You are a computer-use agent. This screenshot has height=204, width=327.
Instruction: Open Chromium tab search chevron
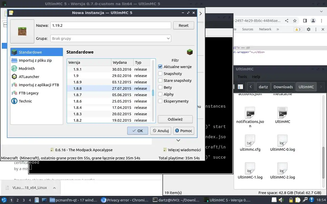[321, 12]
